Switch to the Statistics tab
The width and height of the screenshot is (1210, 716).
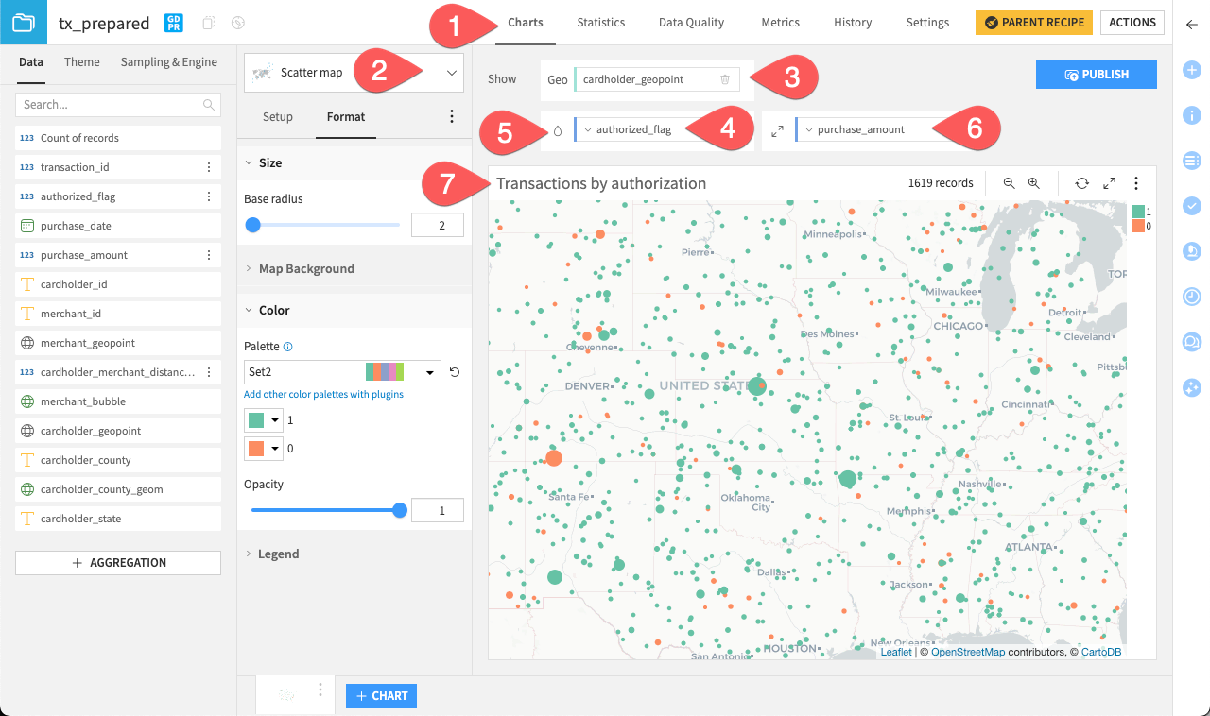pyautogui.click(x=600, y=22)
